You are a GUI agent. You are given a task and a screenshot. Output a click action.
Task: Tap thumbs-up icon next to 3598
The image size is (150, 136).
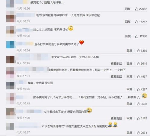click(x=138, y=104)
